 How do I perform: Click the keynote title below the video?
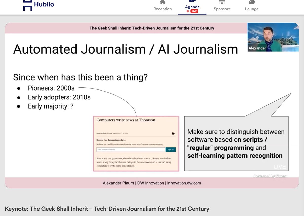(107, 209)
